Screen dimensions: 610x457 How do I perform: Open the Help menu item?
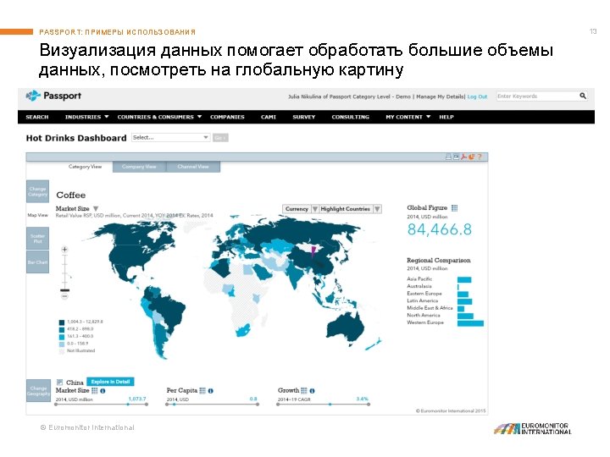pyautogui.click(x=446, y=117)
